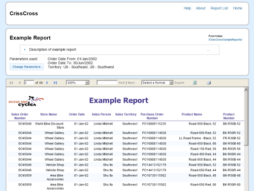Go to first page of report
The width and height of the screenshot is (254, 191).
pyautogui.click(x=11, y=83)
